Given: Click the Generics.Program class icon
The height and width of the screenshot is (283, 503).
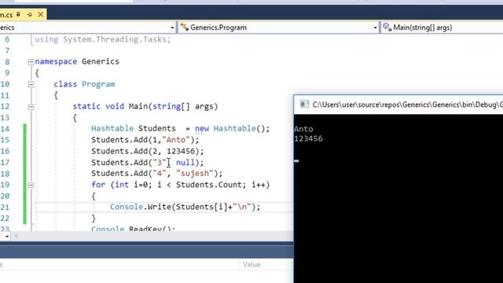Looking at the screenshot, I should tap(184, 28).
